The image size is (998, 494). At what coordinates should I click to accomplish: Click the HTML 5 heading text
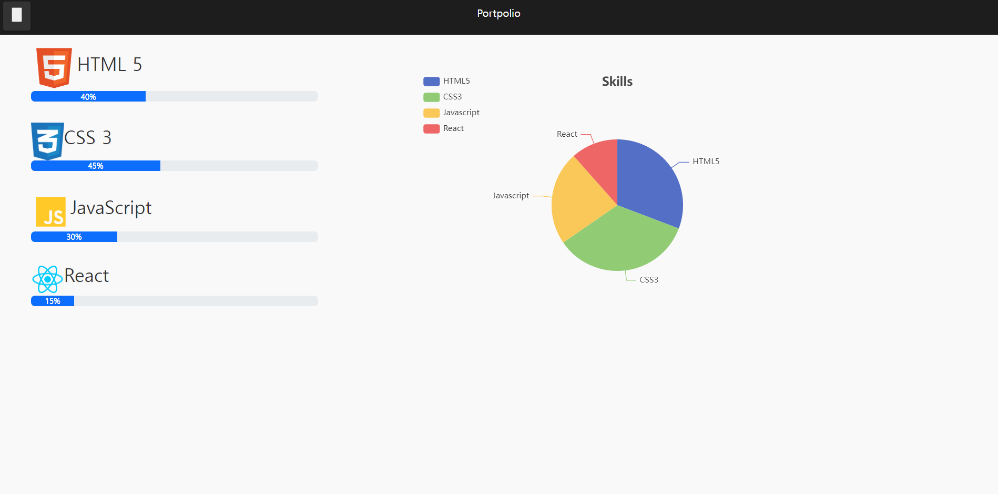109,64
